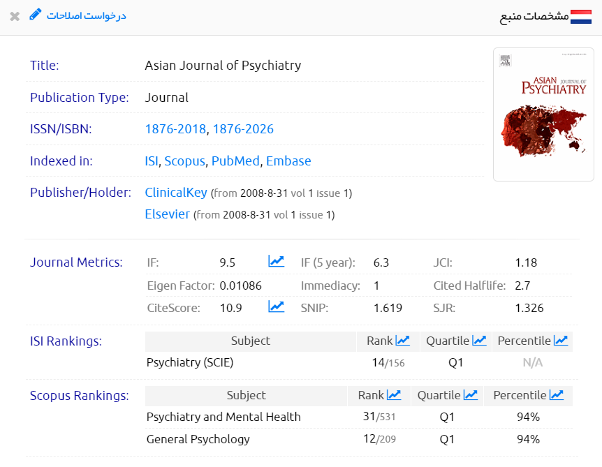Open the ISSN 1876-2018 link

(175, 129)
